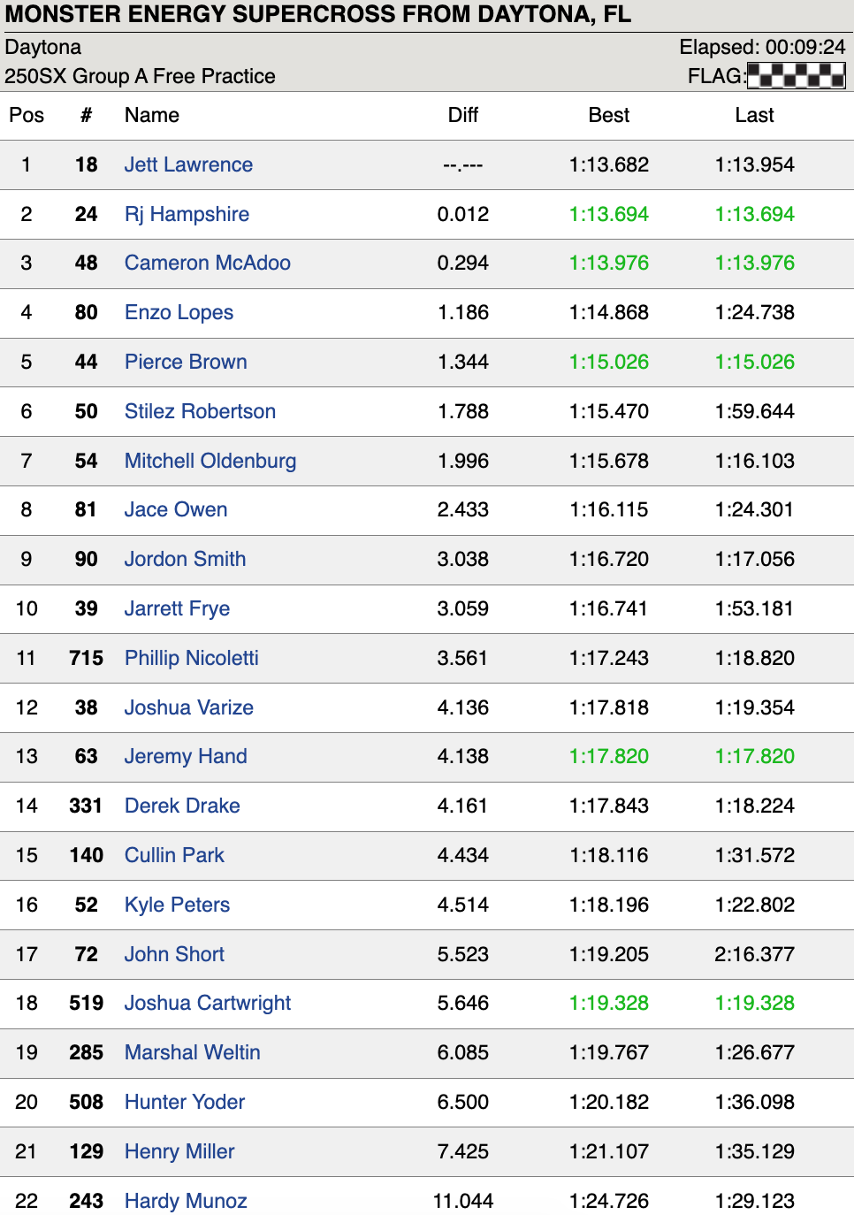Open Jarrett Frye rider page
Image resolution: width=854 pixels, height=1215 pixels.
[177, 608]
